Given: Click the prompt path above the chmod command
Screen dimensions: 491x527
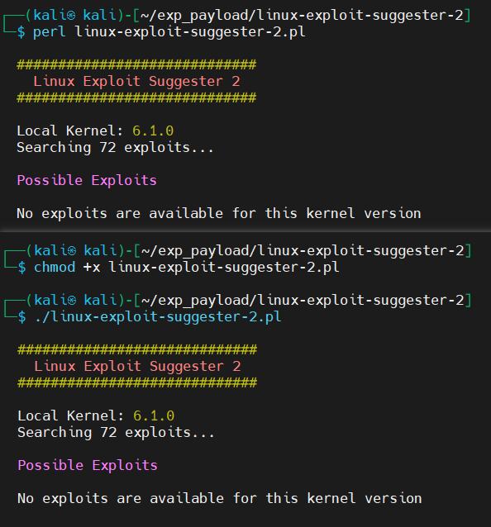Looking at the screenshot, I should 303,251.
